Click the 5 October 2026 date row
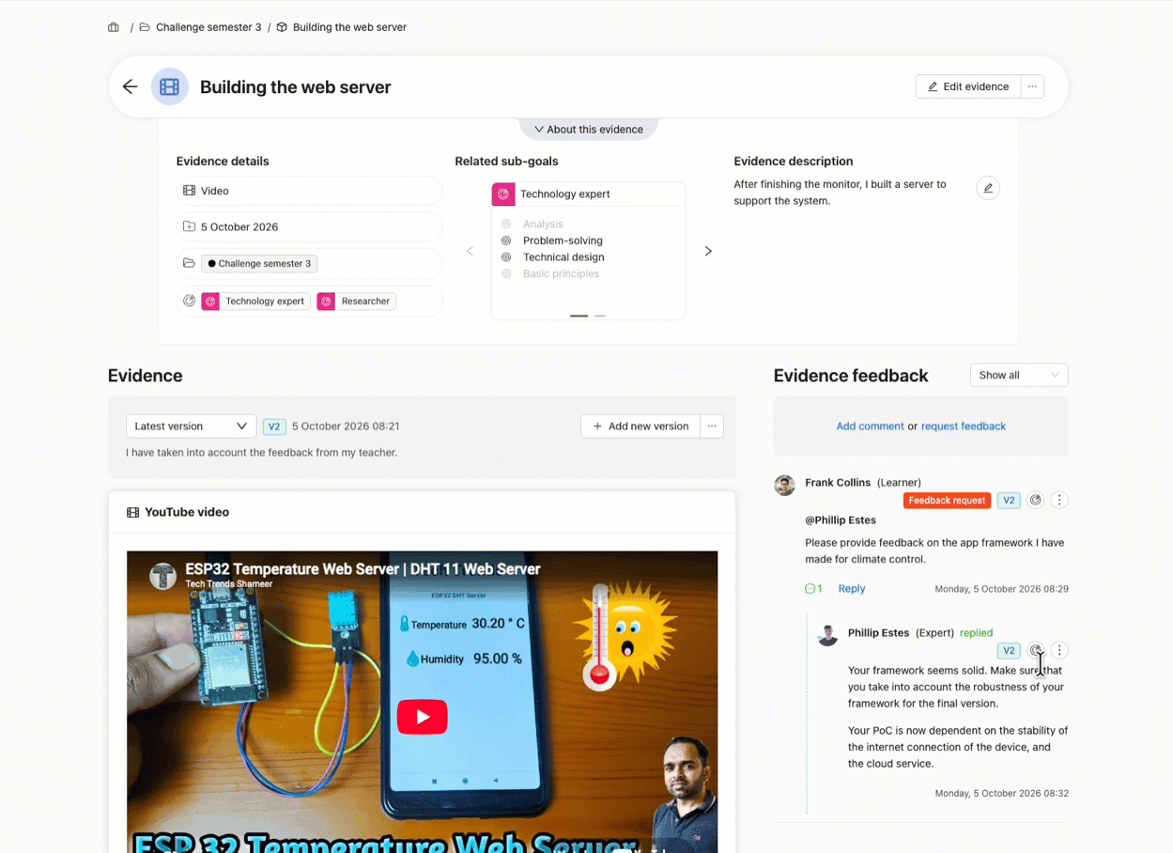 309,227
